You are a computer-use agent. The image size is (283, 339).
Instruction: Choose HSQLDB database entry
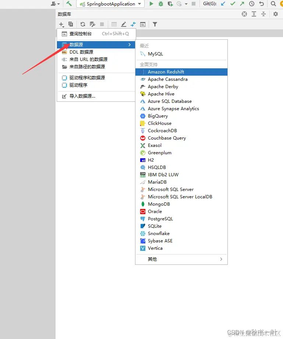pyautogui.click(x=181, y=167)
